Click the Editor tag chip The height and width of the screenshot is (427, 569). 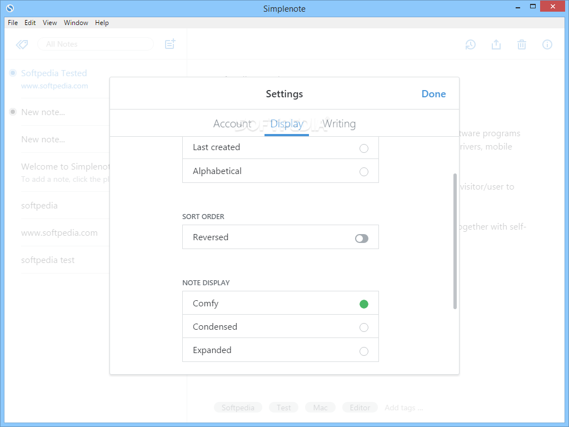pyautogui.click(x=360, y=408)
